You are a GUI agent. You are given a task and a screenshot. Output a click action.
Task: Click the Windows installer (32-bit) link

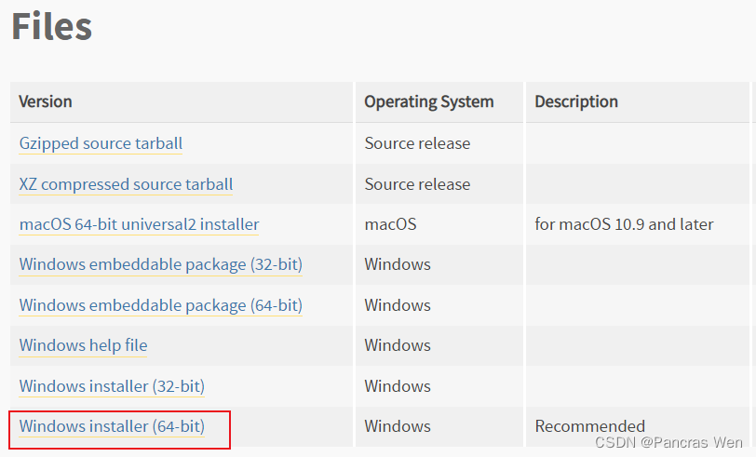tap(112, 386)
